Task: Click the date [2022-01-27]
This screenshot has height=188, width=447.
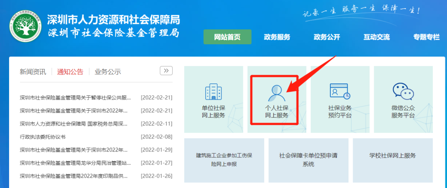Action: click(x=156, y=163)
